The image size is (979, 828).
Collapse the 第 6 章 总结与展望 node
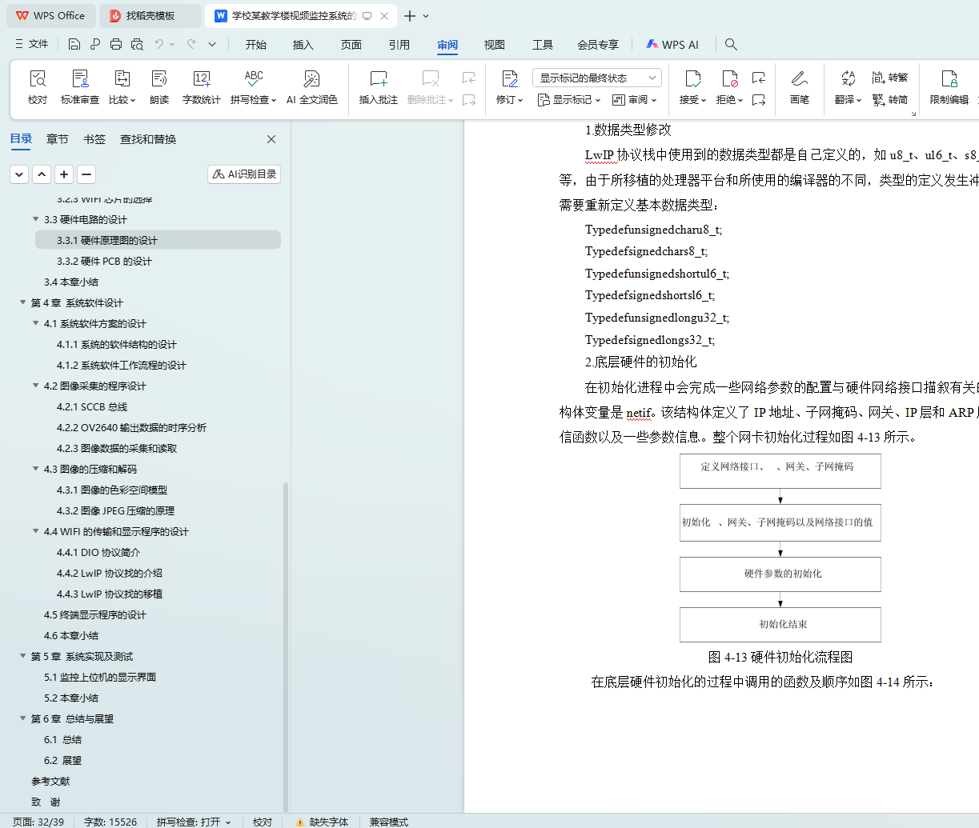click(22, 718)
